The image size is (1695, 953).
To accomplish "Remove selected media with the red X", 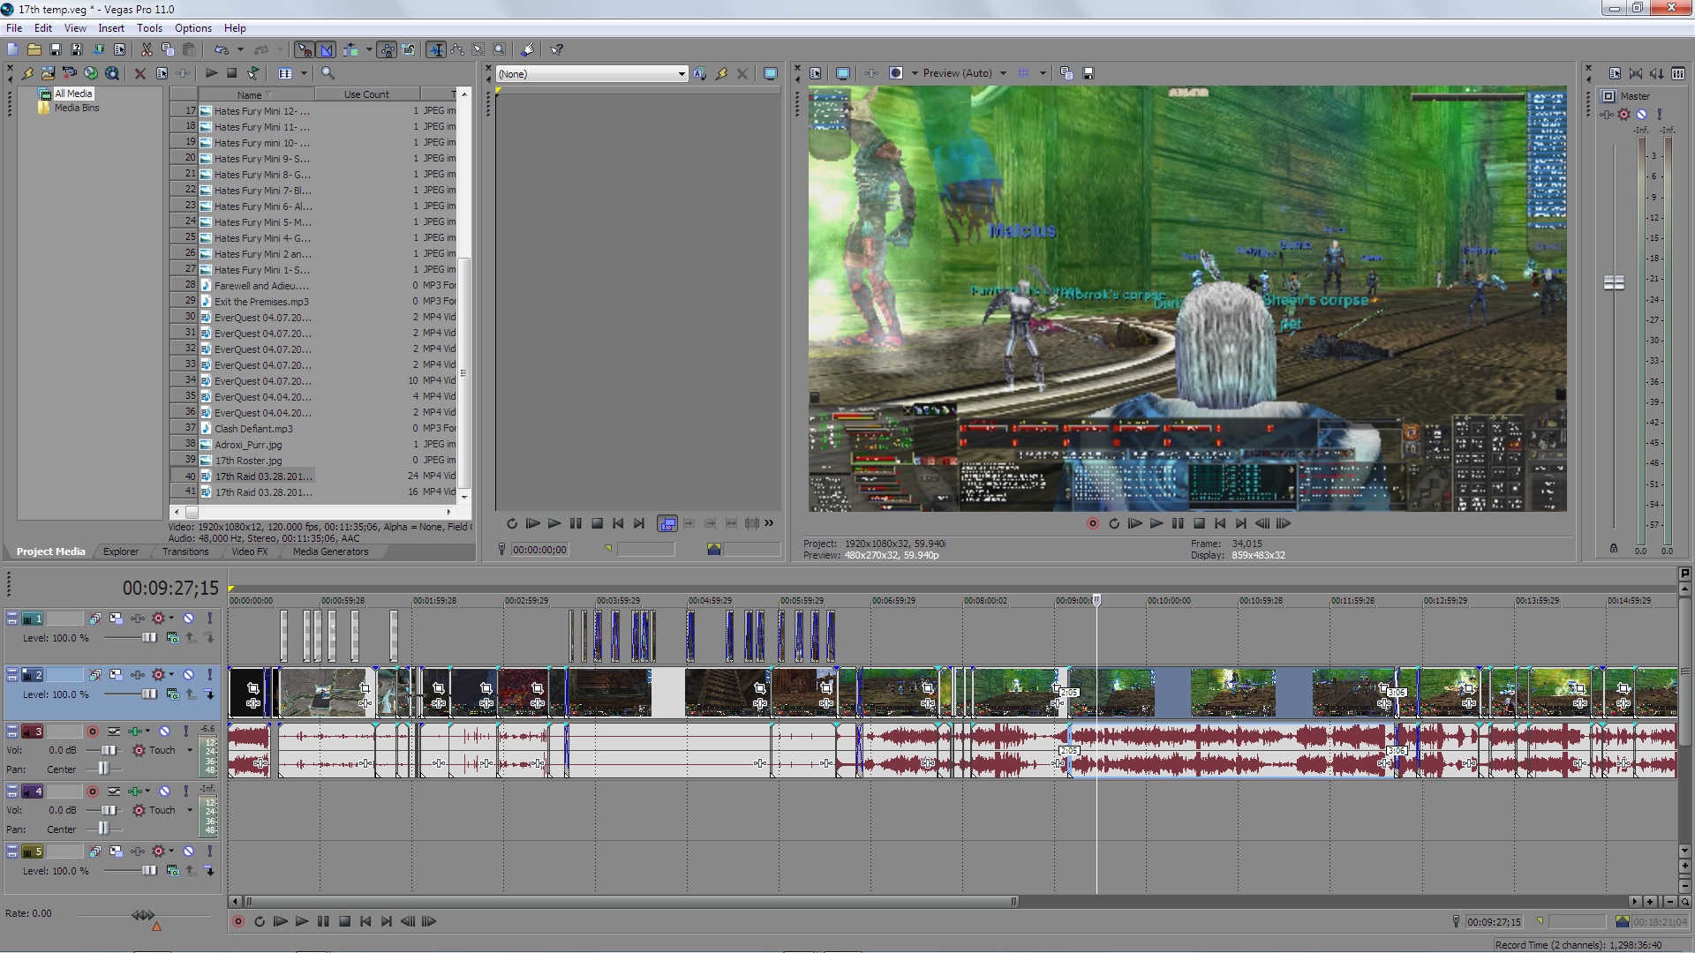I will (139, 73).
